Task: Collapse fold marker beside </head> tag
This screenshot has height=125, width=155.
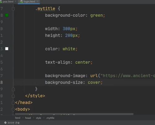Action: pyautogui.click(x=13, y=102)
